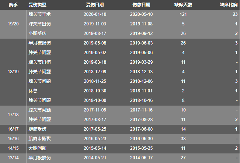Viewport: 240px width, 163px height.
Task: Click the 伤愈日期 column header
Action: [x=141, y=5]
